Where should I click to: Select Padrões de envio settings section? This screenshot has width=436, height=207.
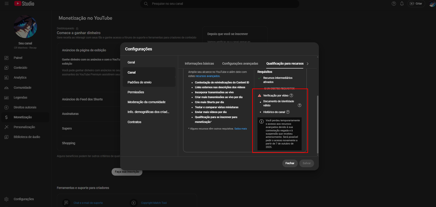pyautogui.click(x=149, y=82)
